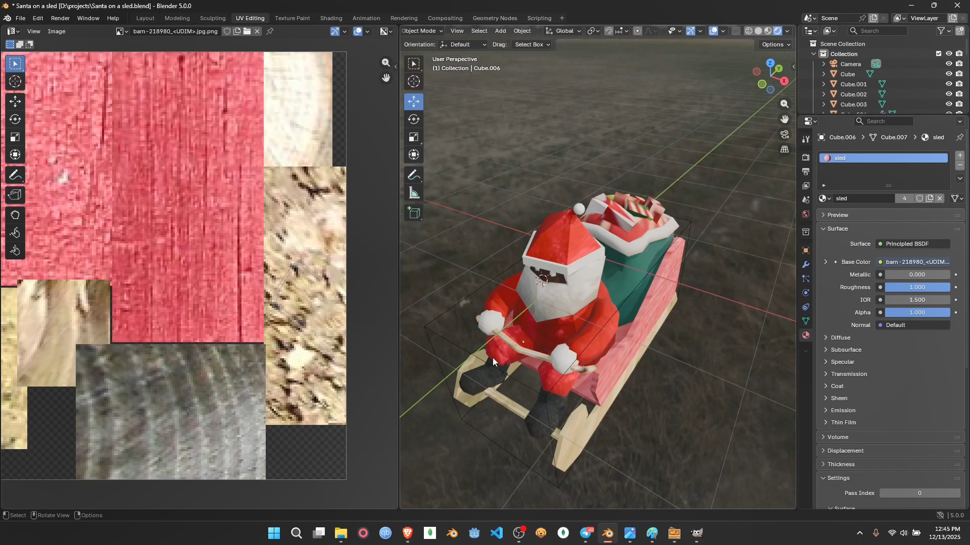Activate the Rotate tool in the 3D viewport

click(x=414, y=120)
